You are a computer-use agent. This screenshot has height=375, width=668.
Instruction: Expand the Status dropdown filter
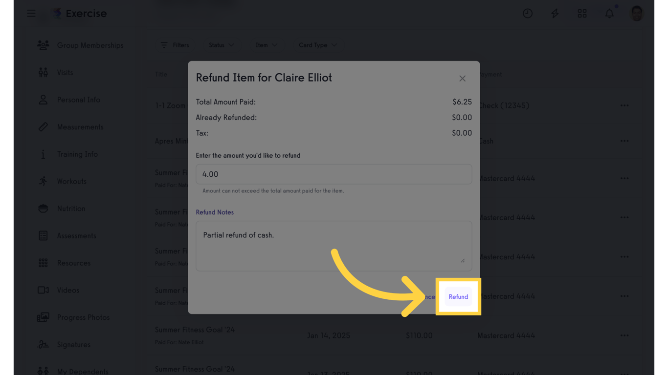coord(221,45)
